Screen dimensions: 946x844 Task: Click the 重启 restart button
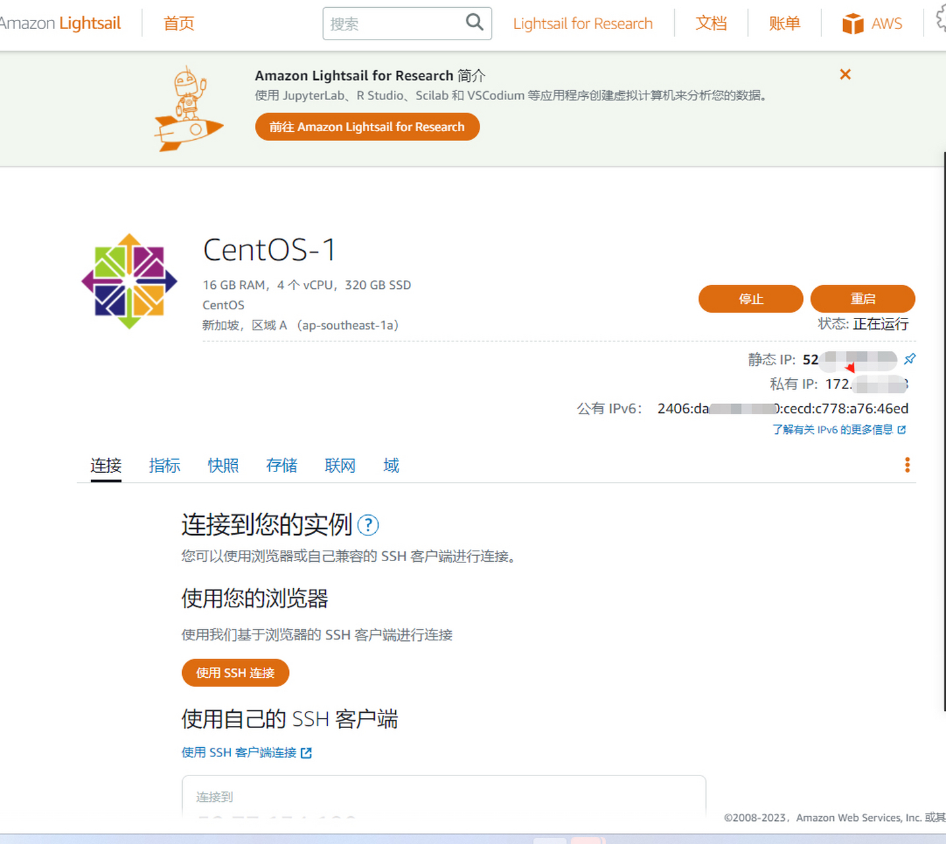click(863, 299)
